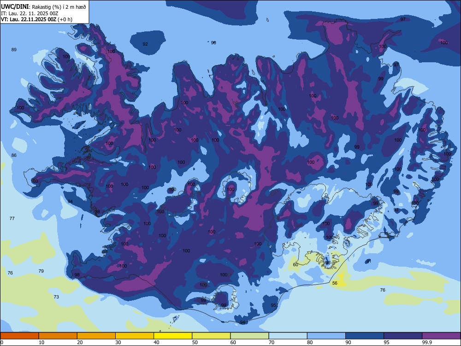The height and width of the screenshot is (346, 461).
Task: Select the 20–30 amber legend swatch
Action: pyautogui.click(x=96, y=336)
